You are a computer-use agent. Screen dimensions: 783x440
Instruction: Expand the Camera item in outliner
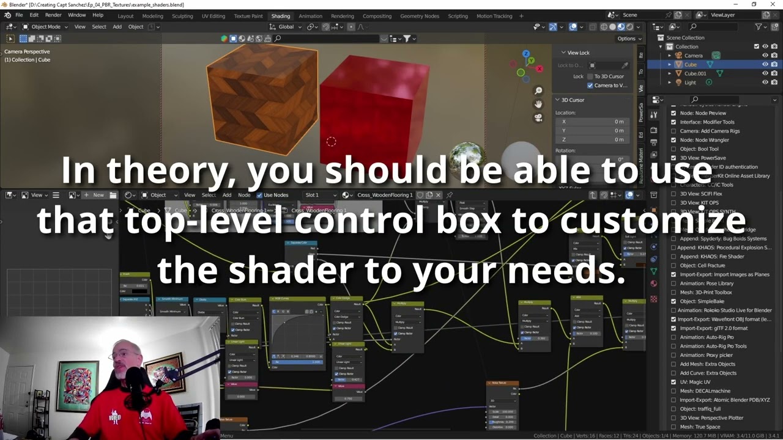click(x=670, y=56)
